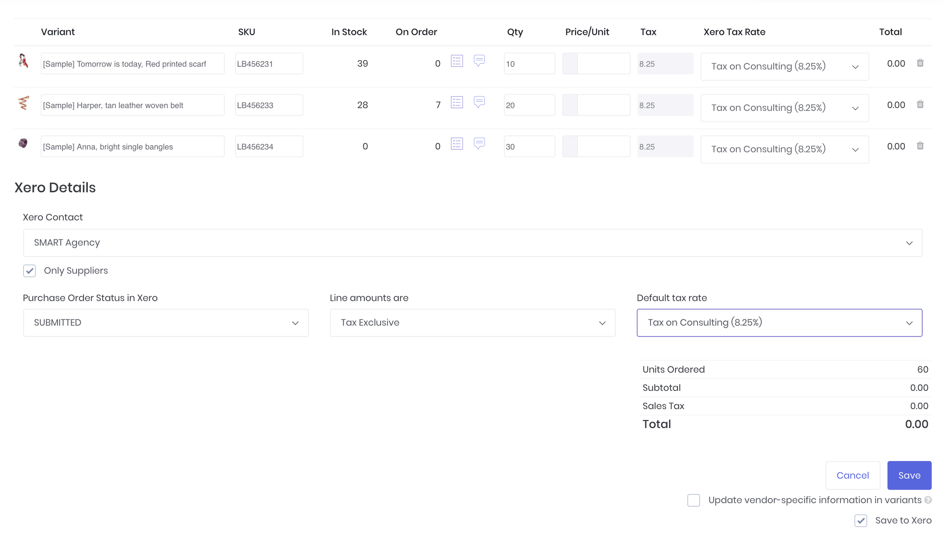Open the line items list icon for Red scarf

pos(457,61)
